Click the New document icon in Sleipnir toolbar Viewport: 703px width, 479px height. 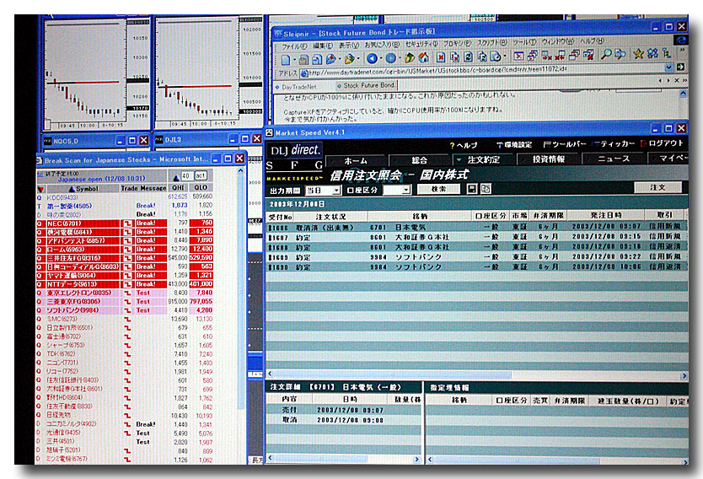click(x=286, y=59)
